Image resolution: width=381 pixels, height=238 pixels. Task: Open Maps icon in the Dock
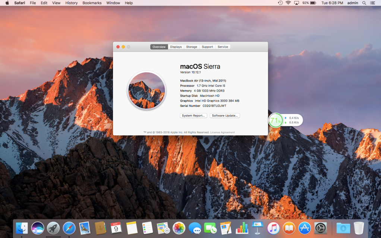pyautogui.click(x=163, y=228)
